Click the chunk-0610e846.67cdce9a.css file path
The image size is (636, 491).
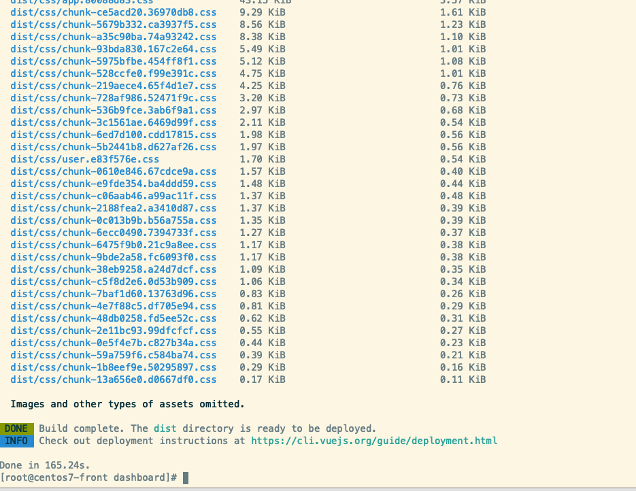point(114,171)
